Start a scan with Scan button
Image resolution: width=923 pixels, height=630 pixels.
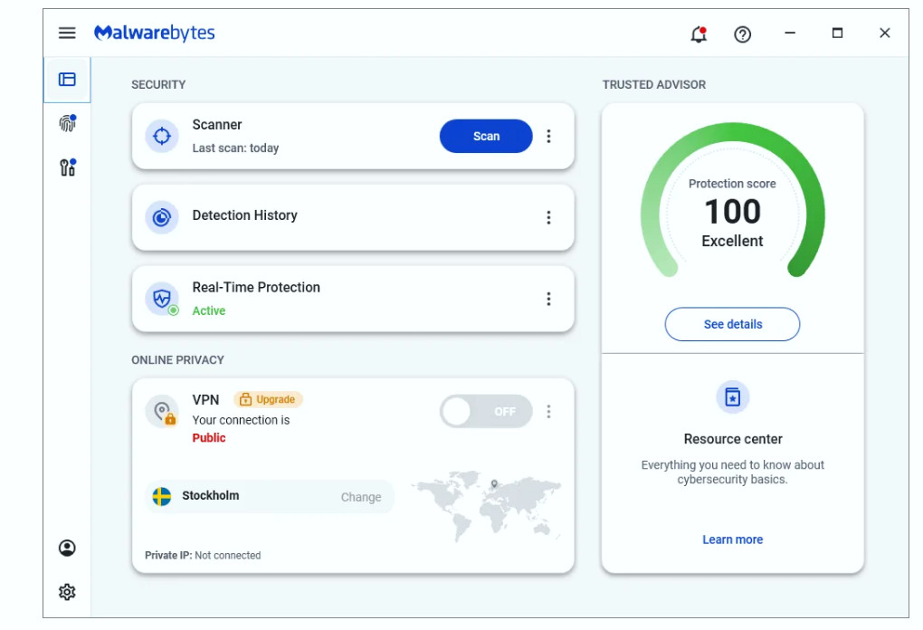(x=486, y=136)
